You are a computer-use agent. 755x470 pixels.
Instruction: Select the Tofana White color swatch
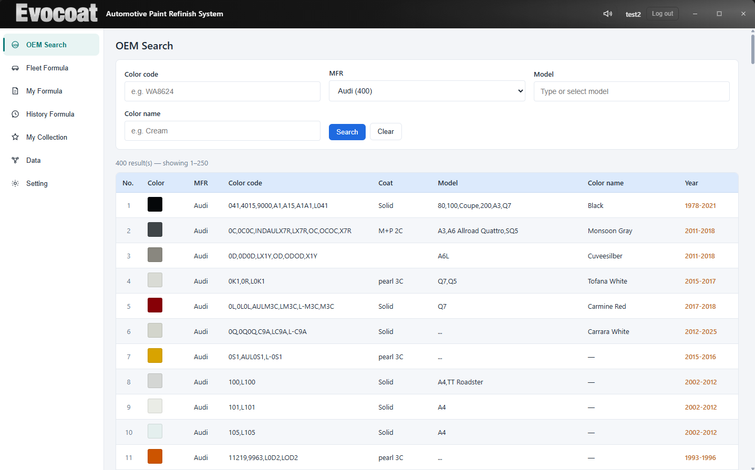155,280
